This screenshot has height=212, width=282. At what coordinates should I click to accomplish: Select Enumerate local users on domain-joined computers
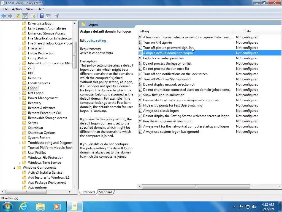(181, 100)
